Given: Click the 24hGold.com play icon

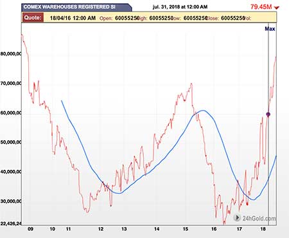Looking at the screenshot, I should [237, 218].
